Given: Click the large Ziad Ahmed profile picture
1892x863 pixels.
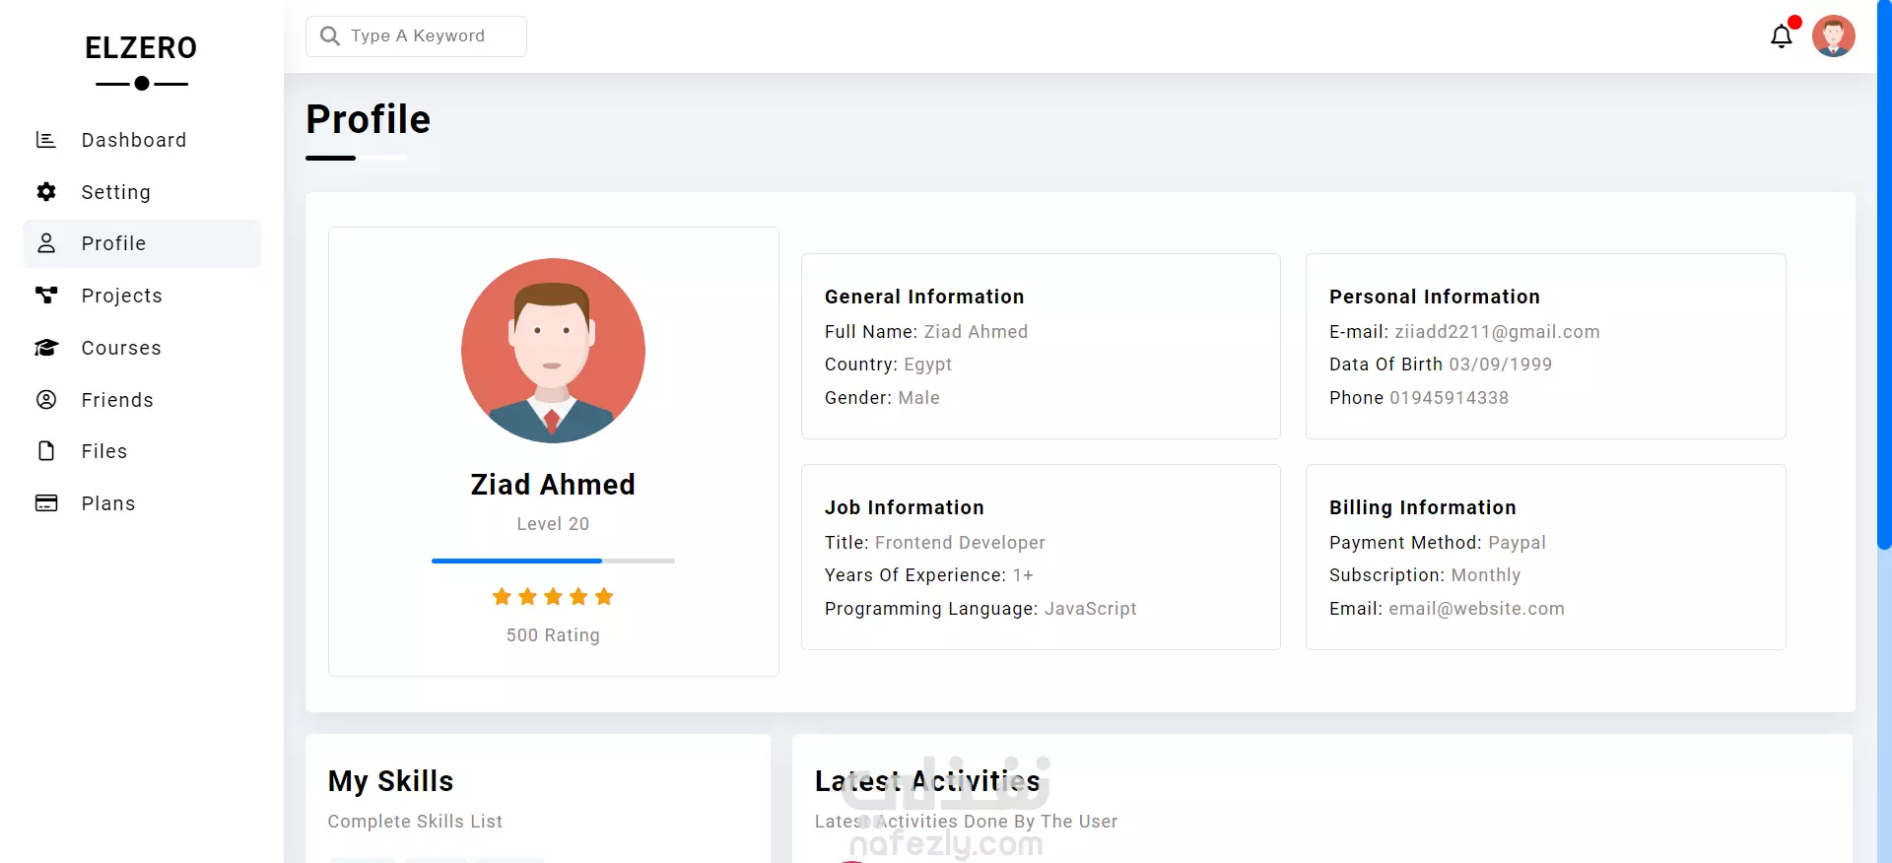Looking at the screenshot, I should pyautogui.click(x=553, y=351).
